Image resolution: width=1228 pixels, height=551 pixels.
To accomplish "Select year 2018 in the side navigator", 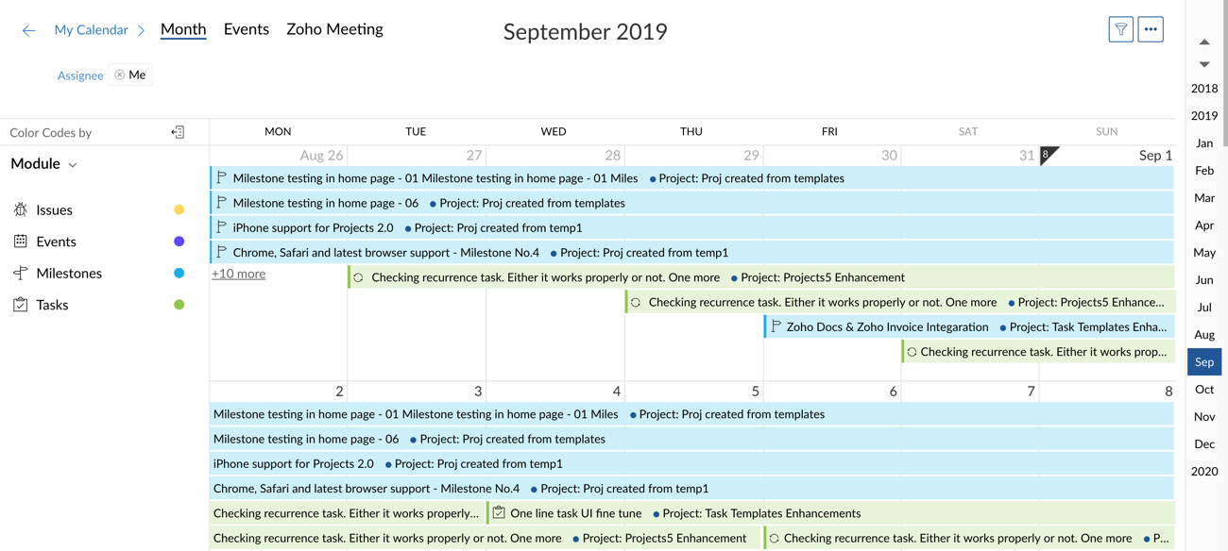I will pyautogui.click(x=1204, y=89).
